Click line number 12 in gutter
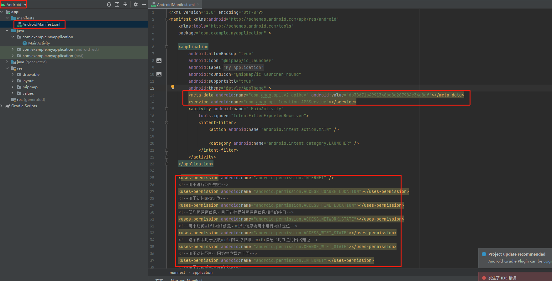The height and width of the screenshot is (281, 552). 152,88
